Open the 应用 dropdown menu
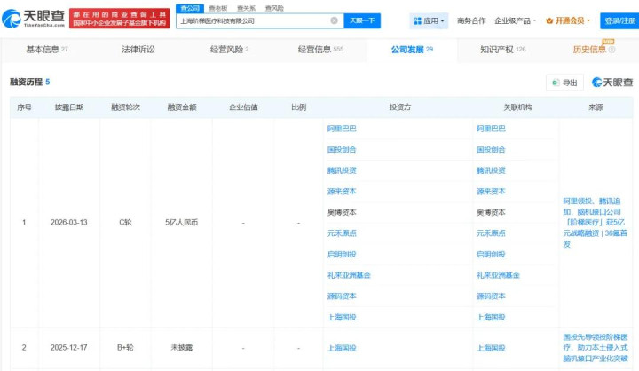The height and width of the screenshot is (371, 639). [430, 20]
